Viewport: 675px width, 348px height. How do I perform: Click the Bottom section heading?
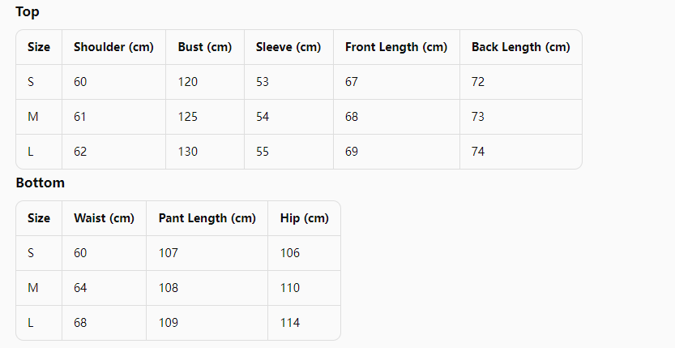tap(40, 183)
